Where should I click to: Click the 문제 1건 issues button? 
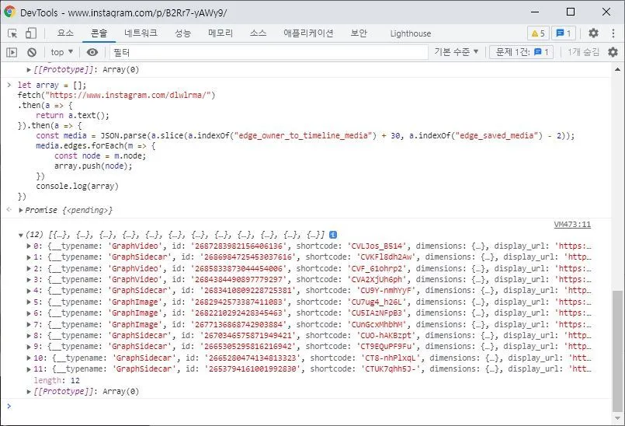point(522,52)
